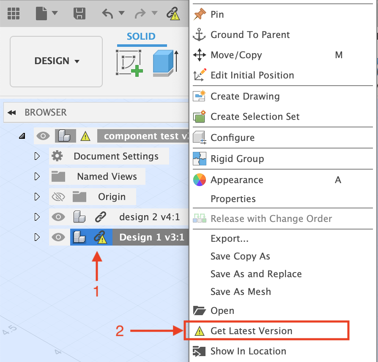
Task: Show the Origin folder visibility
Action: (59, 196)
